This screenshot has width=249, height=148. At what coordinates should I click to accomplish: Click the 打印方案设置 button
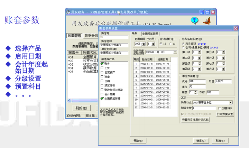225,114
